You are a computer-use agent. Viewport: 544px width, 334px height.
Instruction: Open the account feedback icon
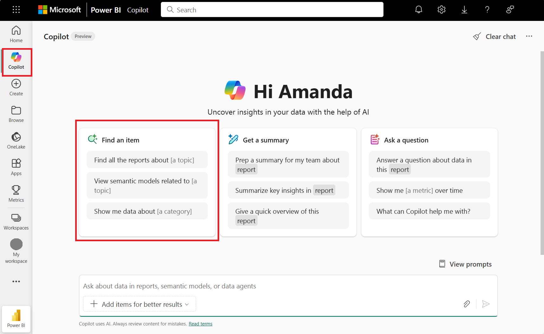pos(510,10)
